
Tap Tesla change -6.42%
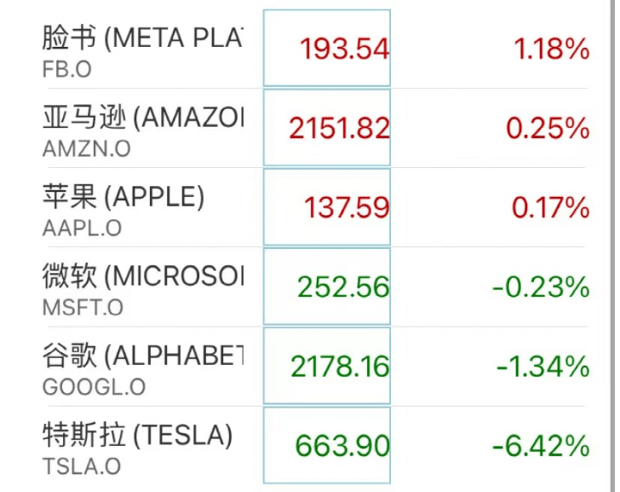[541, 446]
